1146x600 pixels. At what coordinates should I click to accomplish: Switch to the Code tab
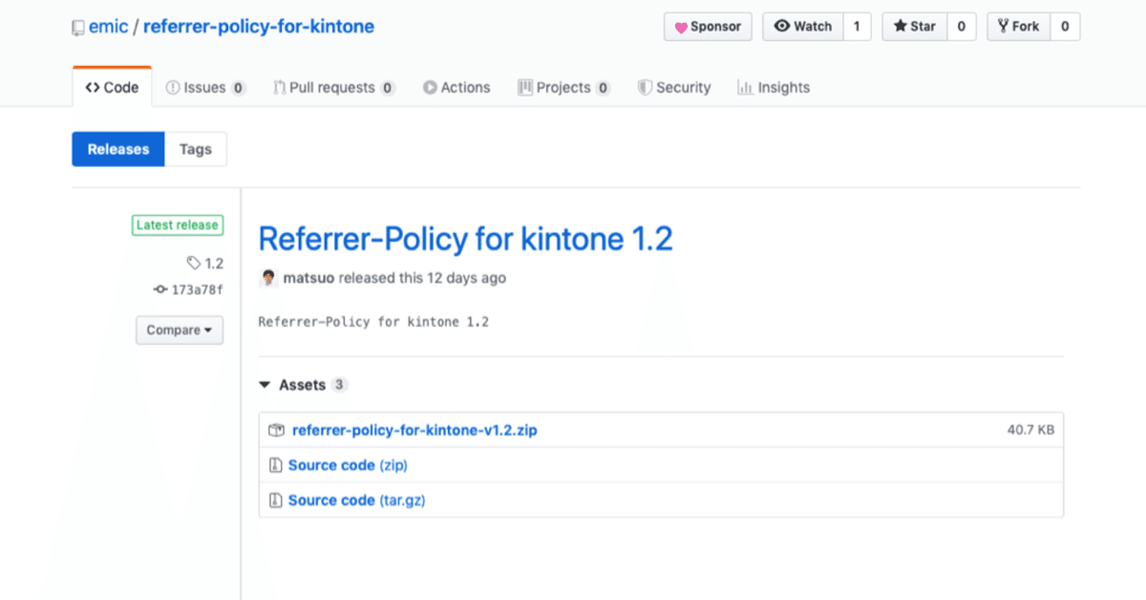coord(112,87)
